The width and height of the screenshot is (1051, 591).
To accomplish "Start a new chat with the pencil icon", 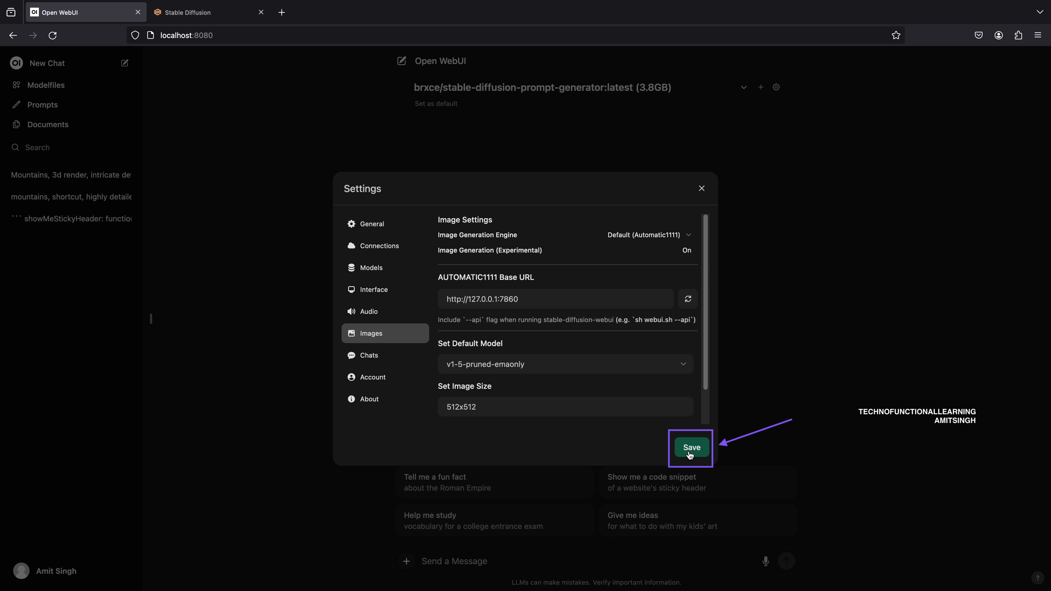I will click(125, 63).
